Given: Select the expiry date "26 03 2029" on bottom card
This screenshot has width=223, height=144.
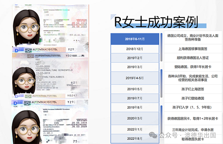Looking at the screenshot, I should (x=79, y=126).
